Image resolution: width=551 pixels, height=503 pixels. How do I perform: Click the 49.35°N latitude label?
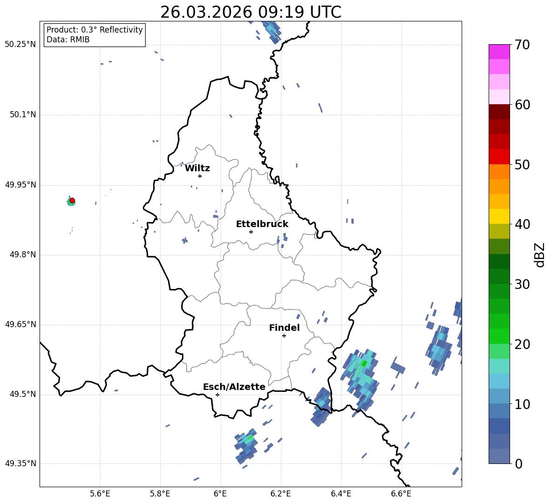(x=20, y=463)
